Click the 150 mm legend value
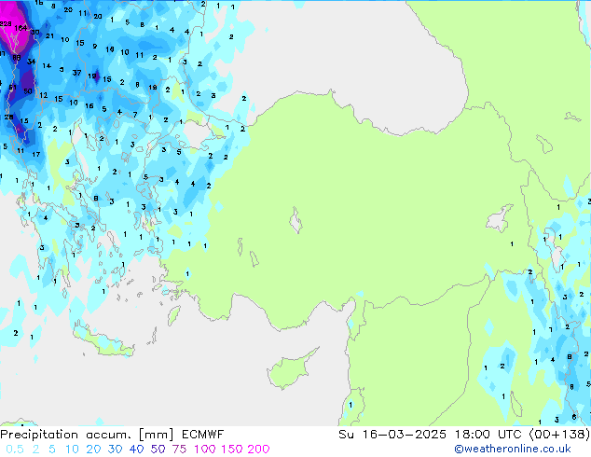 click(232, 450)
